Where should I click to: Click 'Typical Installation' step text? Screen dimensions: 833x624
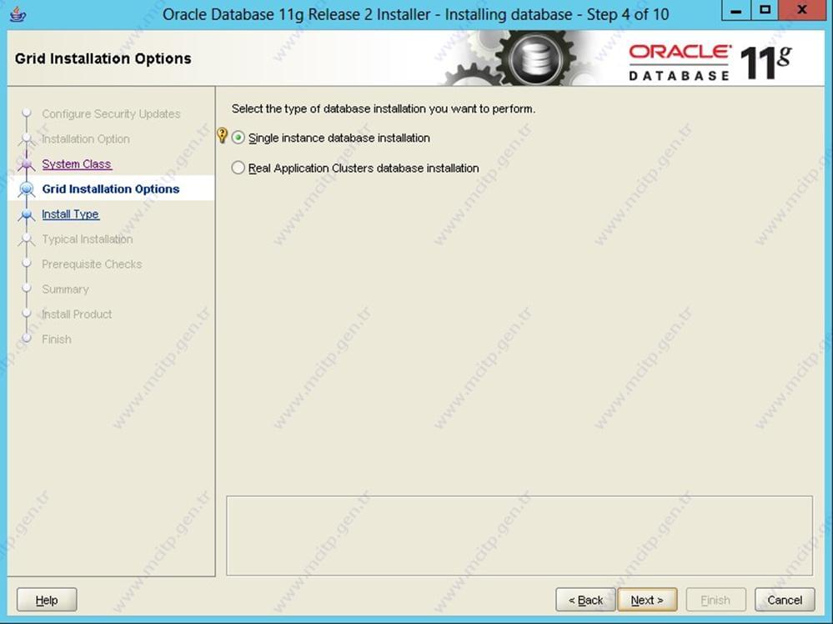point(87,239)
